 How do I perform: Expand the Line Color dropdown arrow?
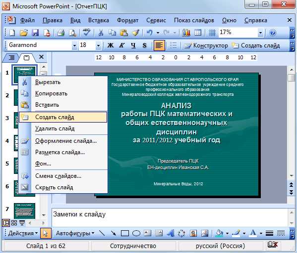(244, 233)
